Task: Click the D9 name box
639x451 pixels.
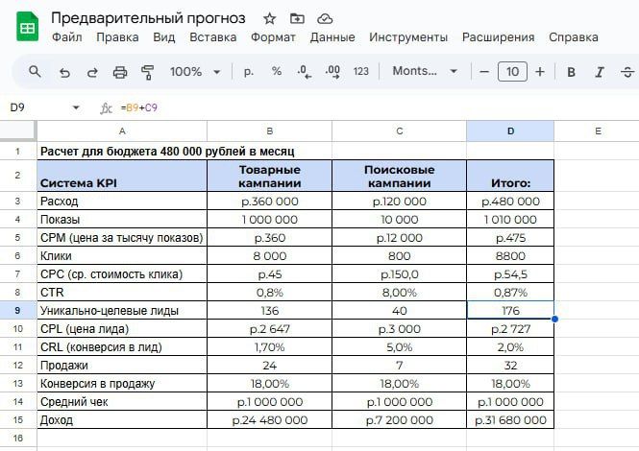Action: (x=17, y=107)
